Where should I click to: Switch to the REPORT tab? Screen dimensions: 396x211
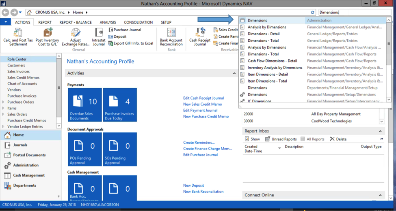(45, 22)
